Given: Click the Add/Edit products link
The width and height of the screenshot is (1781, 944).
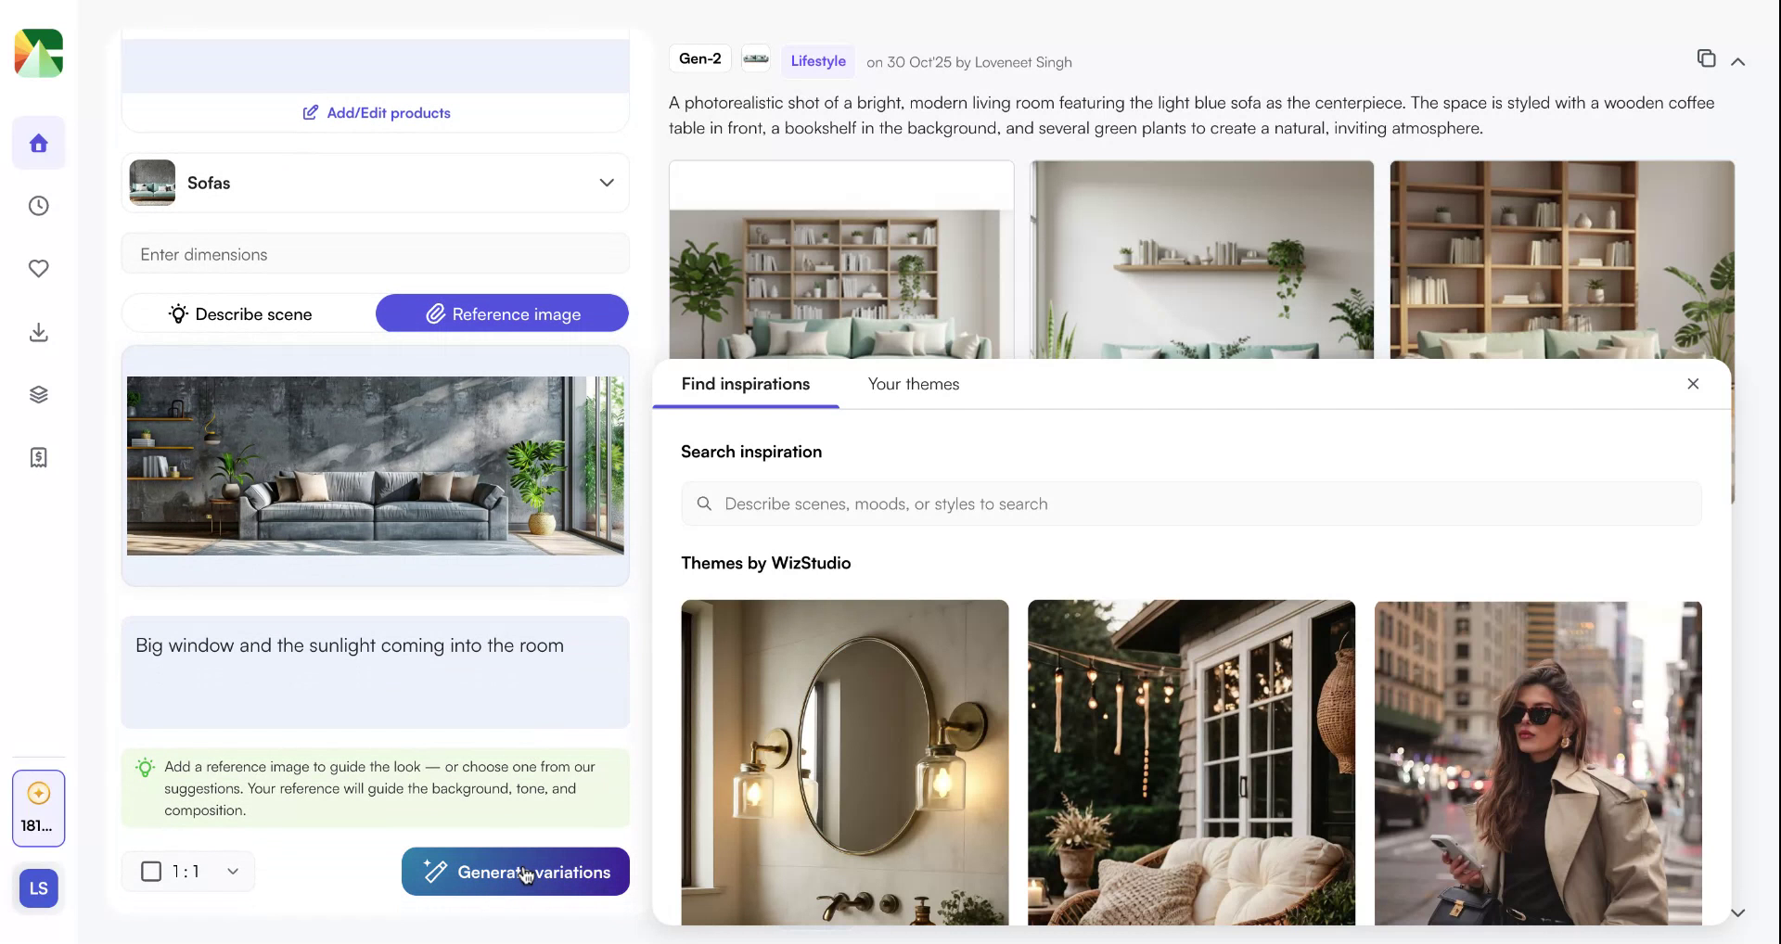Looking at the screenshot, I should click(x=376, y=112).
